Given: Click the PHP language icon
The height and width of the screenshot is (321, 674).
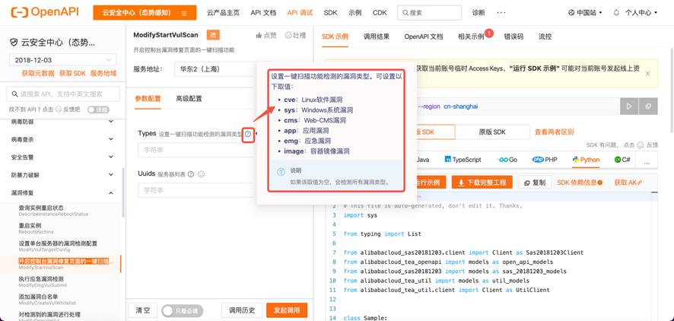Looking at the screenshot, I should point(538,160).
